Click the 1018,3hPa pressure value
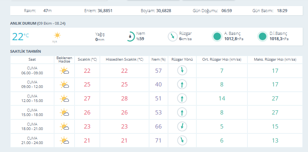Image resolution: width=308 pixels, height=152 pixels. click(279, 39)
